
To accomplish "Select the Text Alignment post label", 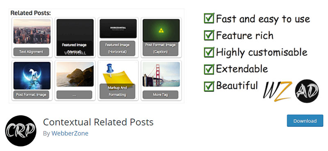I will 31,52.
